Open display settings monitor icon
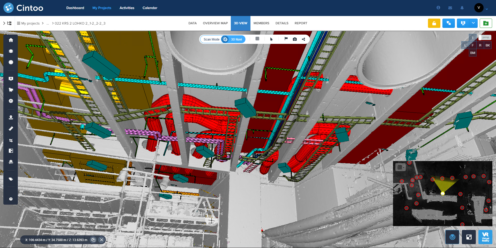 pos(11,79)
